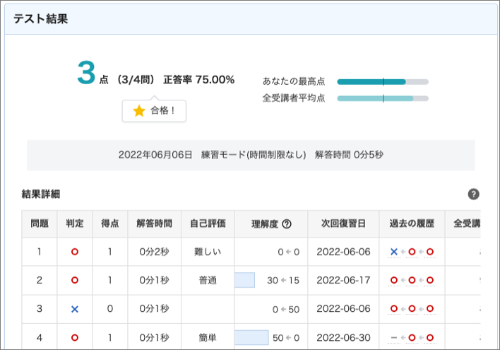Click the 全受講者平均点 progress bar
Image resolution: width=500 pixels, height=350 pixels.
point(383,98)
